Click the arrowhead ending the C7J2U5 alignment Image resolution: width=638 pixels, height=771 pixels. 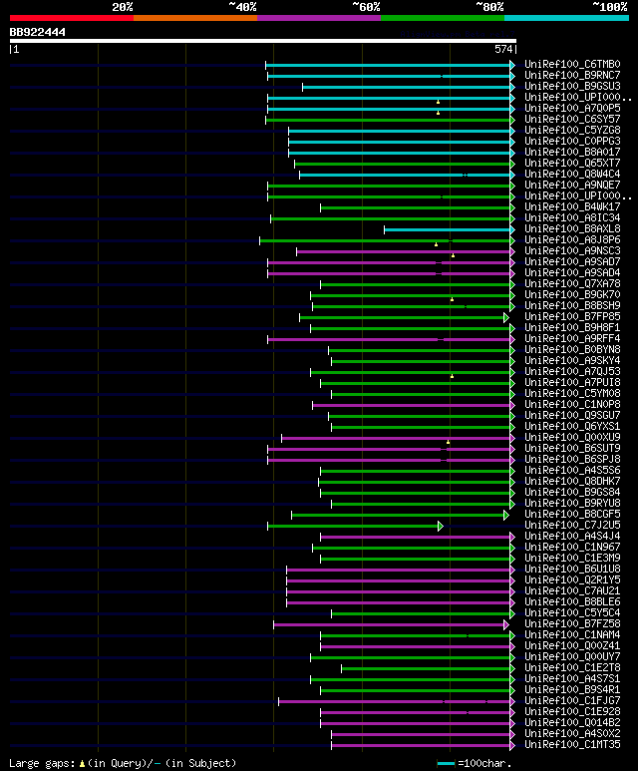pos(441,526)
